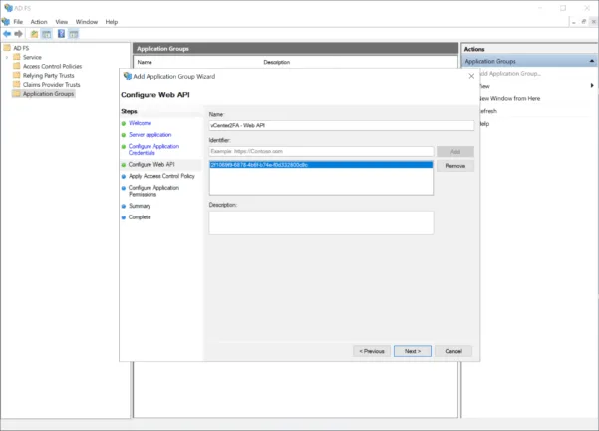
Task: Click the Identifier input field
Action: click(x=321, y=151)
